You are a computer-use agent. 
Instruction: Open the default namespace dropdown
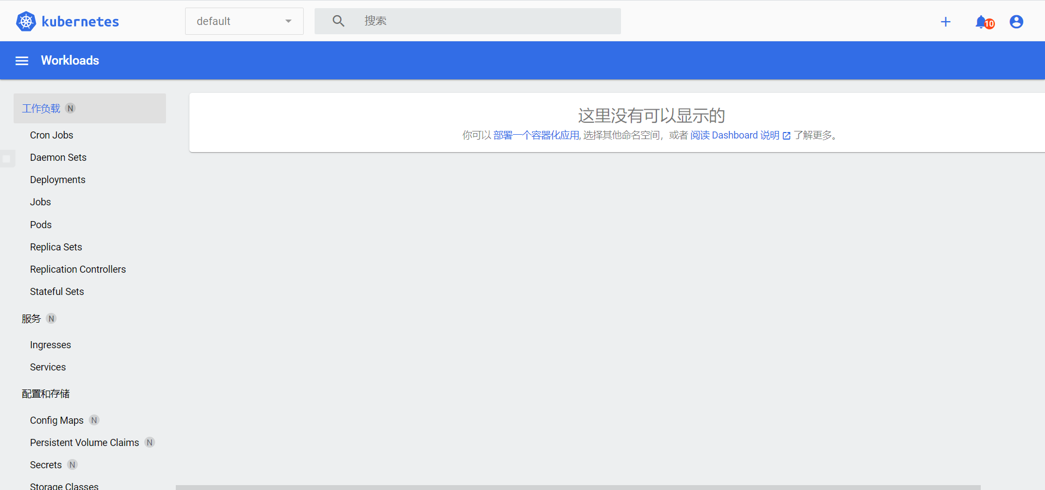[244, 21]
